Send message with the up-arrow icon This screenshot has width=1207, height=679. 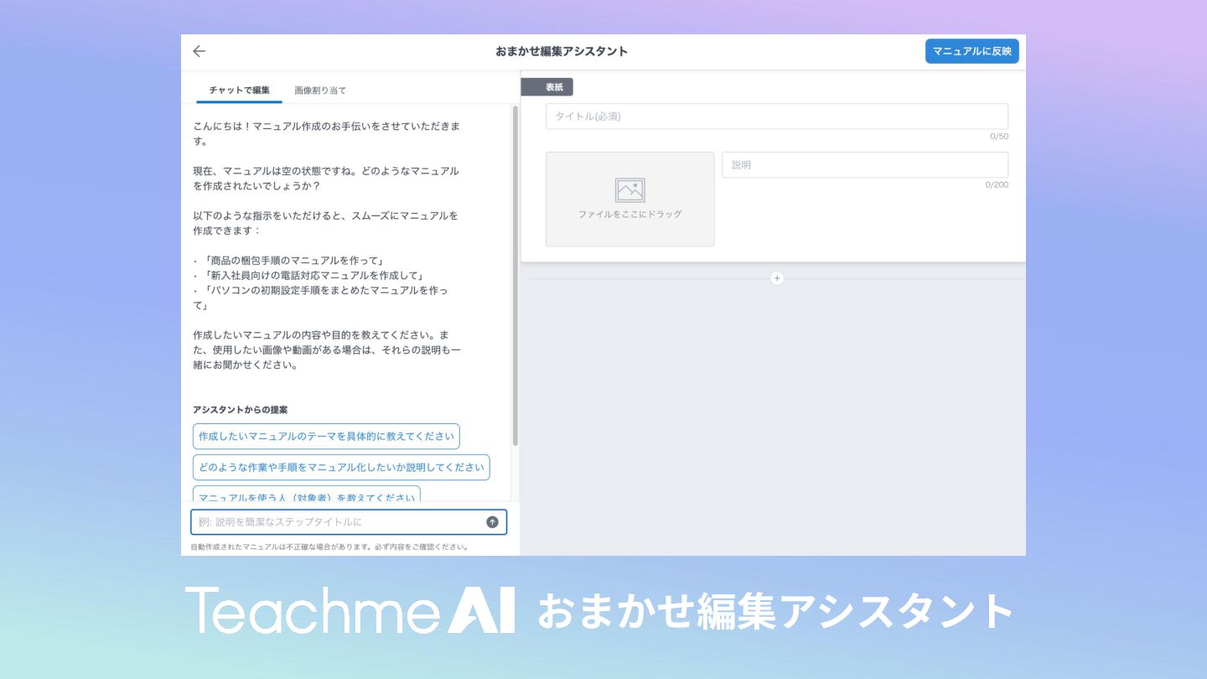(492, 522)
